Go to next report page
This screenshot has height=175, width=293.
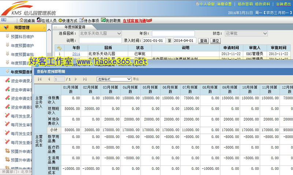(76, 79)
